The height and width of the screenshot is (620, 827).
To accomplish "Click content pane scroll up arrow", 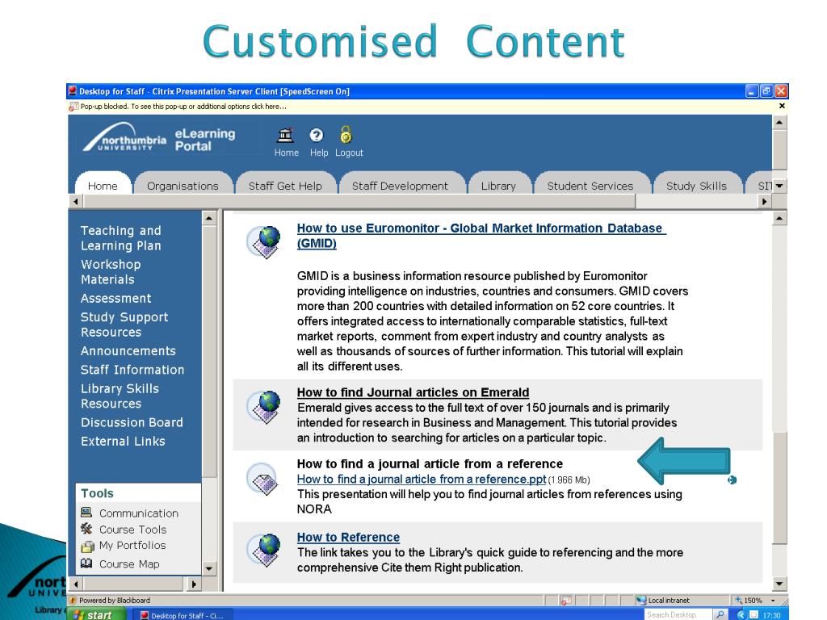I will coord(779,218).
